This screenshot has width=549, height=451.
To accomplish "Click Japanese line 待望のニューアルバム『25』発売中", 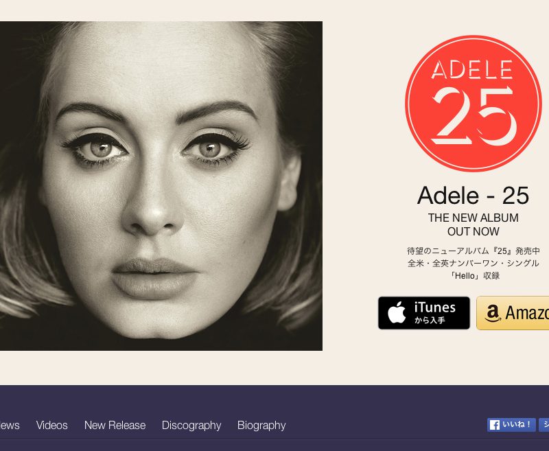I will (474, 251).
